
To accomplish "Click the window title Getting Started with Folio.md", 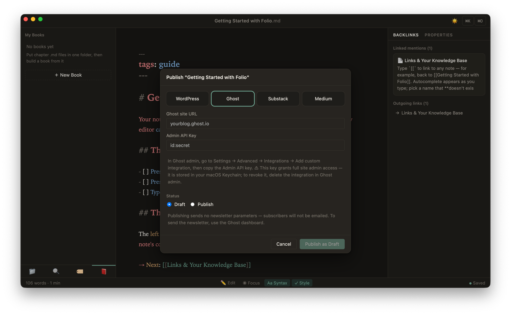I will pos(248,21).
